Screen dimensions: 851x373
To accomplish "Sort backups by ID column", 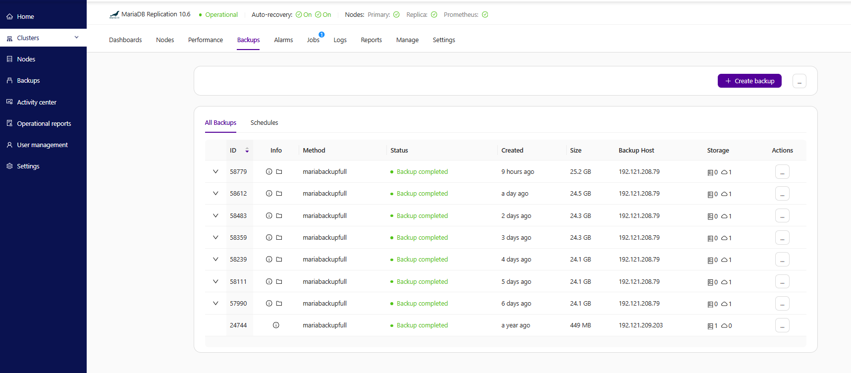I will 247,151.
